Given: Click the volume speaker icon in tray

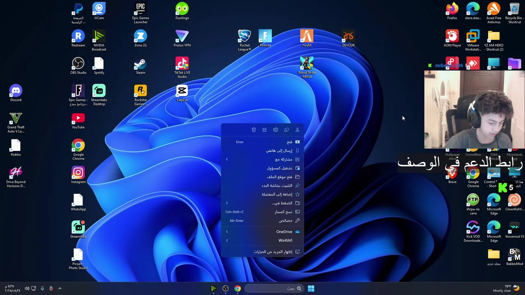Looking at the screenshot, I should pos(27,288).
